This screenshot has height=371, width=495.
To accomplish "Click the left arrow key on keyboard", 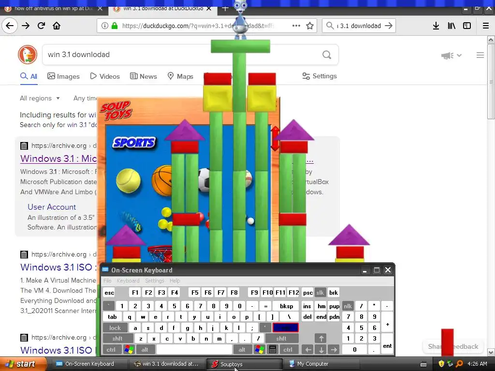I will (308, 350).
